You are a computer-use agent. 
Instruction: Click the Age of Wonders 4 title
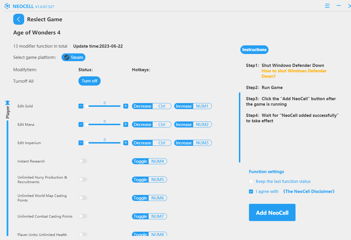pos(37,33)
